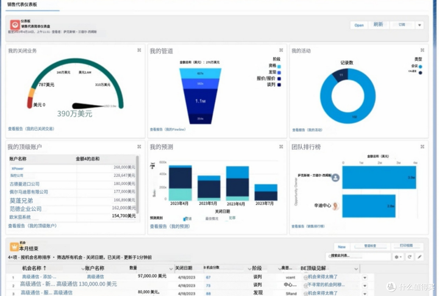Open opportunity 高级通信 - 添加 link
Viewport: 439px width, 296px height.
(39, 277)
